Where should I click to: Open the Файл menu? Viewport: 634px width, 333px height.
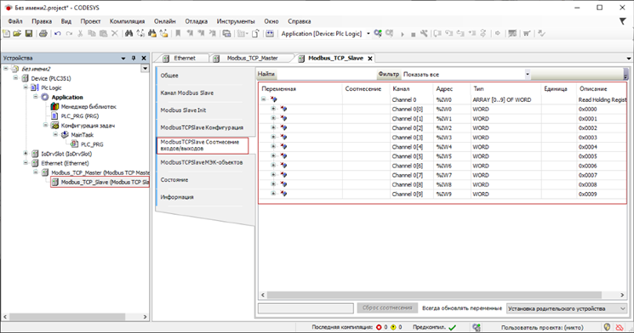(15, 21)
